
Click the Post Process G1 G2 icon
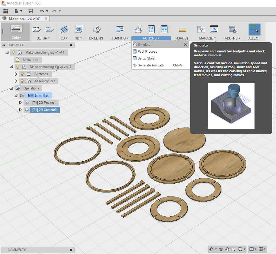click(151, 29)
